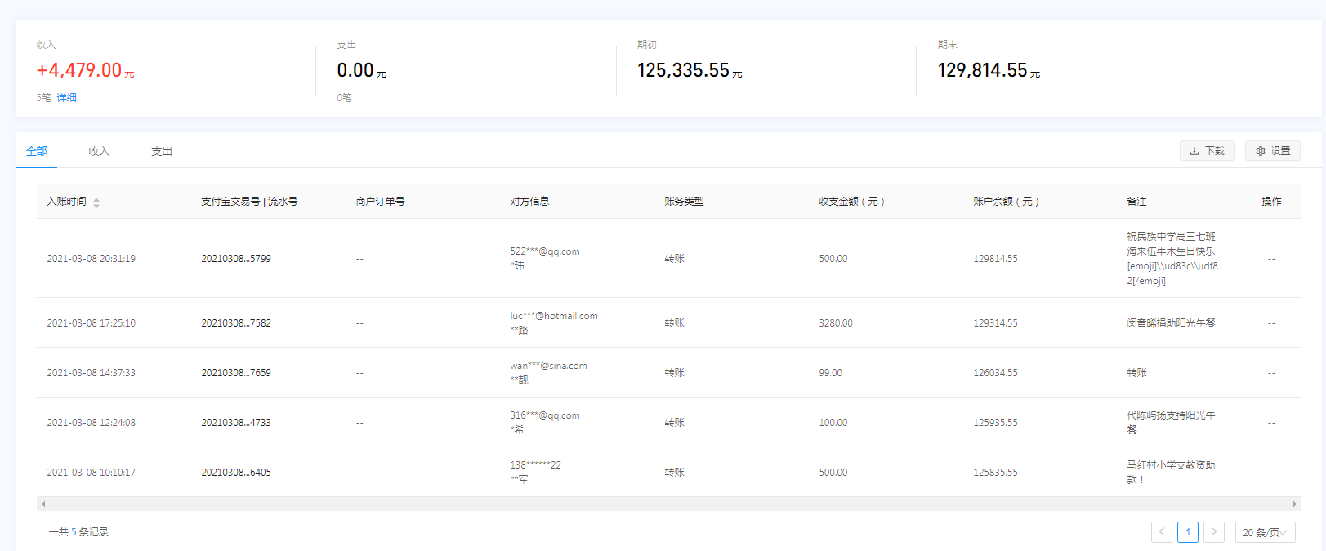Go to previous page arrow
Screen dimensions: 1326x551
[x=1161, y=532]
